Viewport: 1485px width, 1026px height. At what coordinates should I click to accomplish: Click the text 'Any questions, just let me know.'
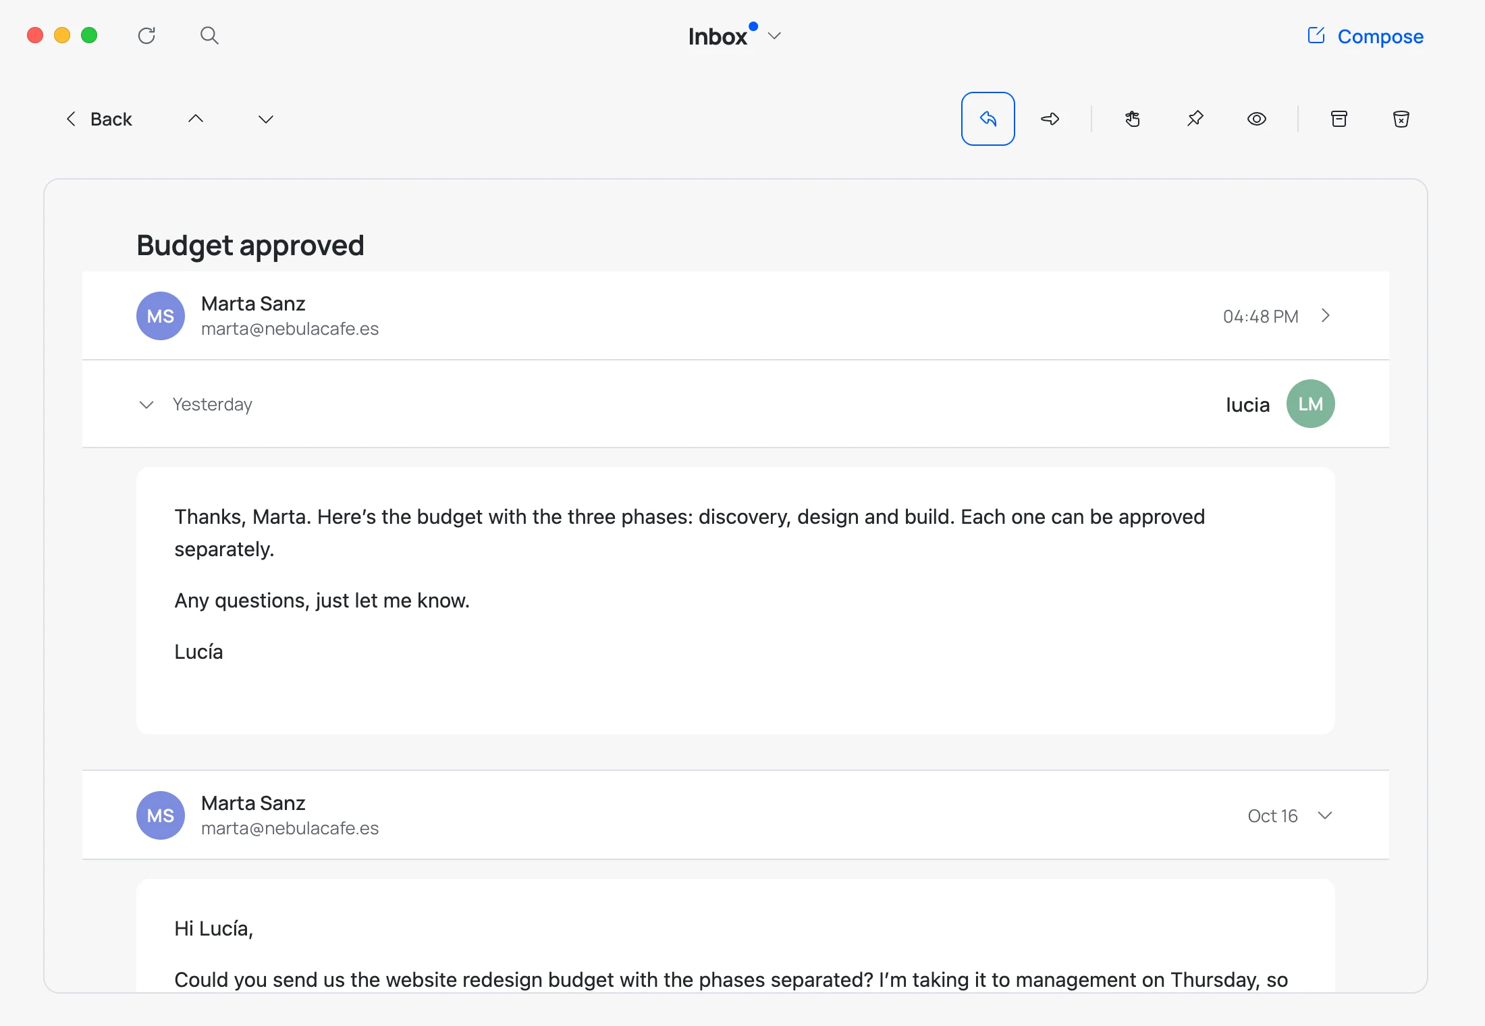click(322, 601)
